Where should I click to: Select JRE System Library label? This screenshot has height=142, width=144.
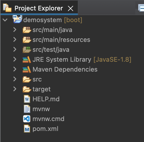coord(62,60)
